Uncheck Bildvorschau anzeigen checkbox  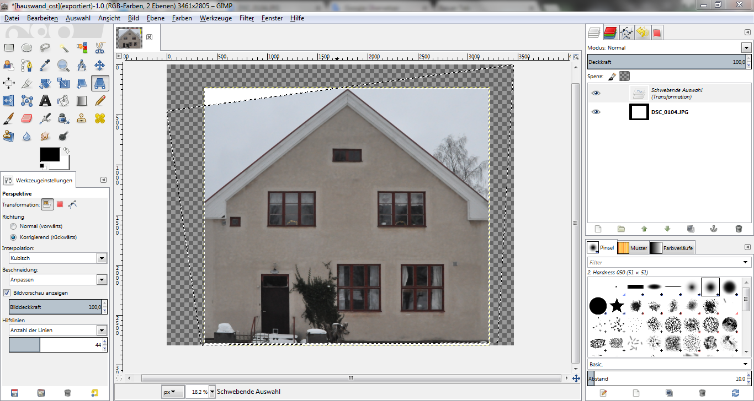pos(7,293)
